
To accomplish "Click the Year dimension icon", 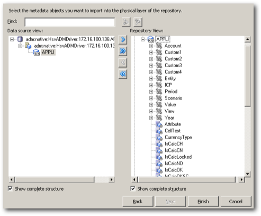I will [159, 118].
